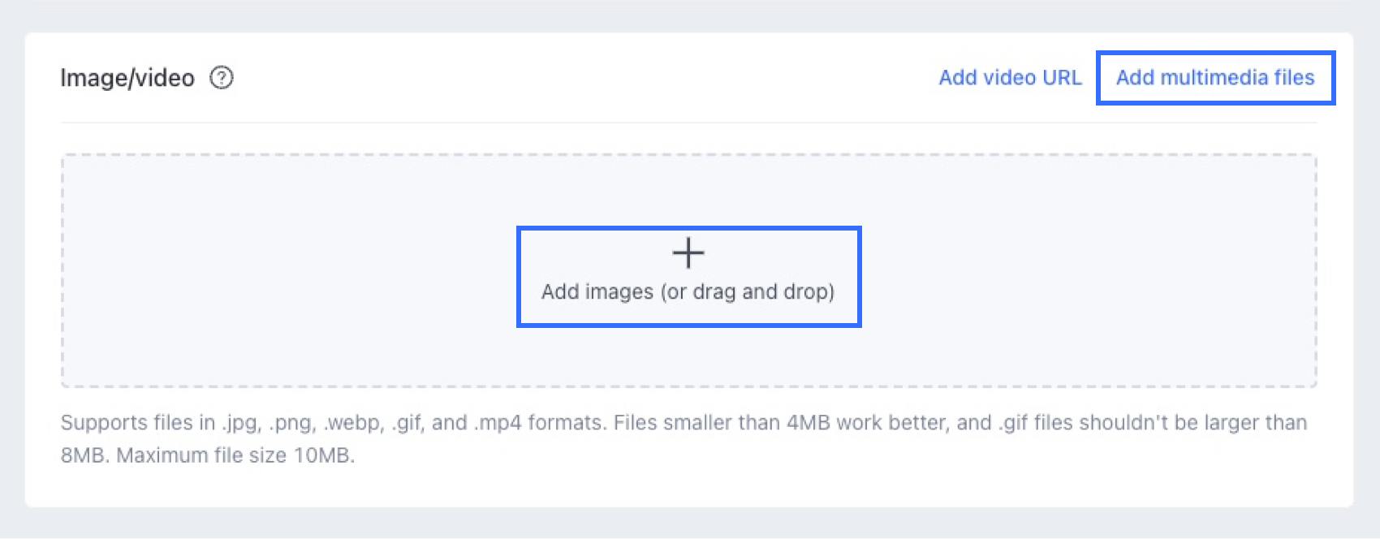This screenshot has width=1380, height=539.
Task: Click the Maximum file size 10MB note
Action: click(x=235, y=455)
